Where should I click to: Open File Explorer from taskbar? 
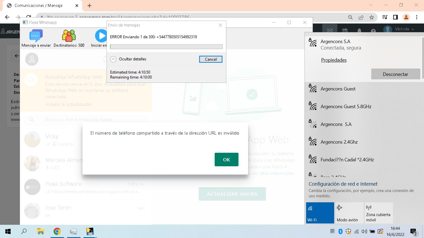(40, 231)
